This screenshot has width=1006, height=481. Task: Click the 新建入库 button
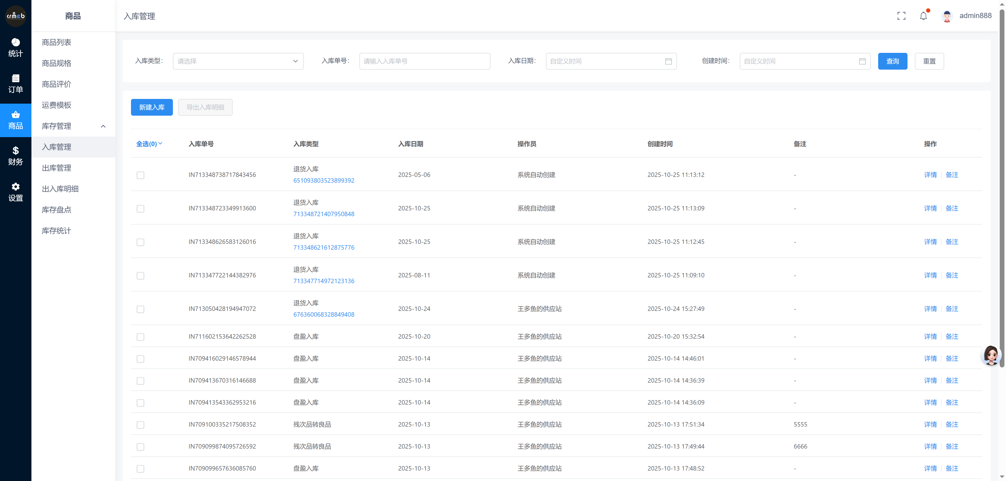click(151, 107)
